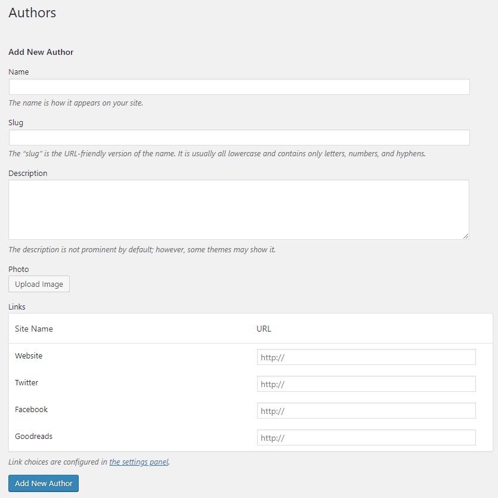Viewport: 498px width, 498px height.
Task: Click the Upload Image button
Action: (x=39, y=284)
